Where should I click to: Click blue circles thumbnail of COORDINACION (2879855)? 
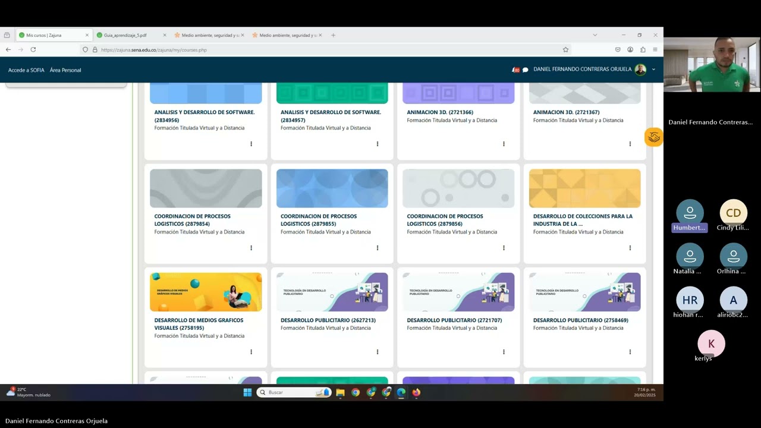coord(332,188)
